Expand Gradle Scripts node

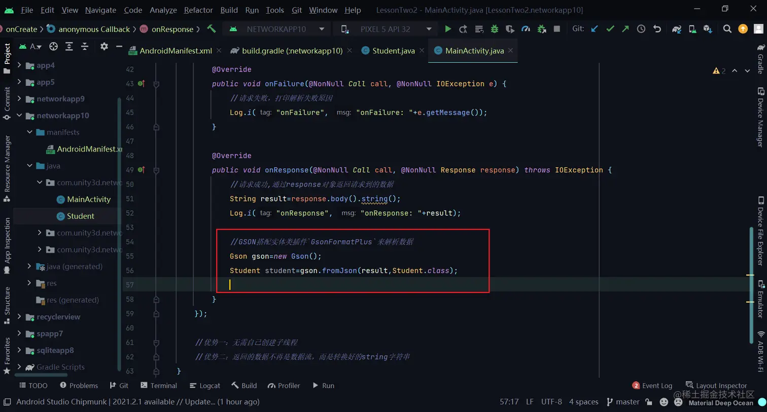point(19,367)
